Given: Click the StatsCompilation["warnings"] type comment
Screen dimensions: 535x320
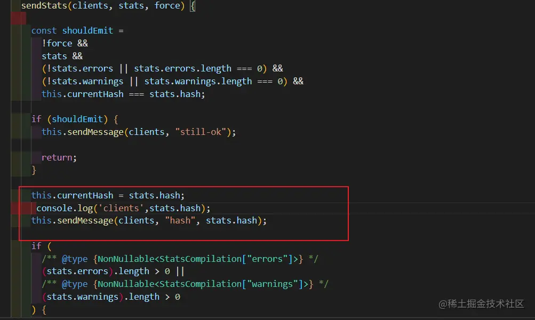Looking at the screenshot, I should pyautogui.click(x=185, y=284).
